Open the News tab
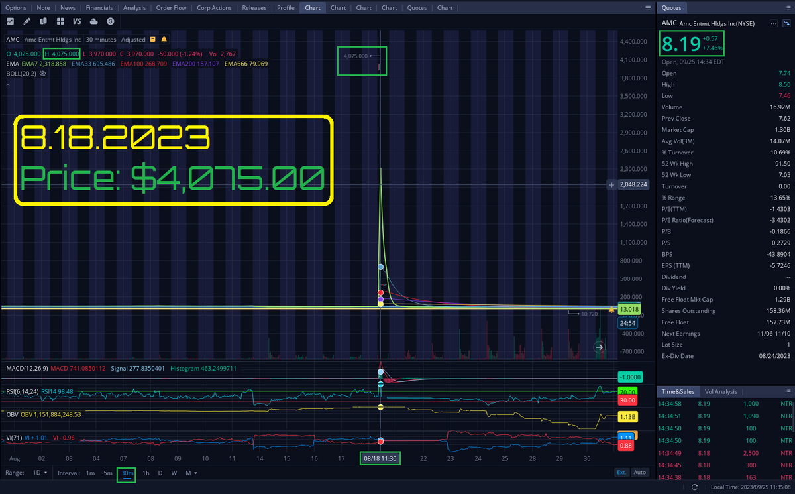Screen dimensions: 795x494 68,8
